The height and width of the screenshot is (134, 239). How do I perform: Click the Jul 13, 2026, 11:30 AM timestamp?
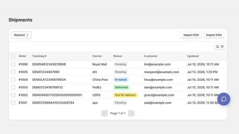pos(203,103)
